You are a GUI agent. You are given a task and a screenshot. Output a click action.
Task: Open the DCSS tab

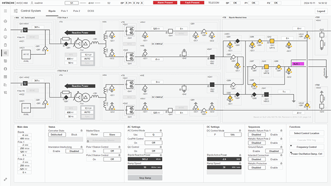click(x=91, y=11)
